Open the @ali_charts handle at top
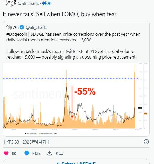The width and height of the screenshot is (154, 164). [28, 4]
